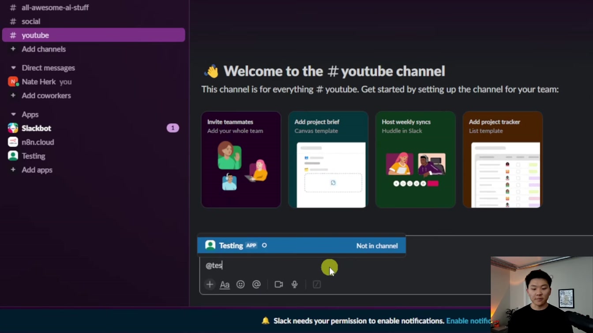
Task: Click the plus icon beside Add channels
Action: pyautogui.click(x=13, y=49)
